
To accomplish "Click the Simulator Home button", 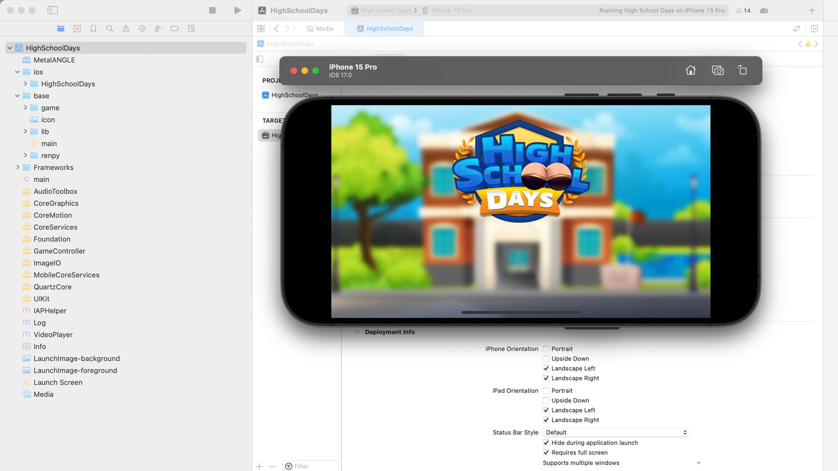I will (690, 70).
